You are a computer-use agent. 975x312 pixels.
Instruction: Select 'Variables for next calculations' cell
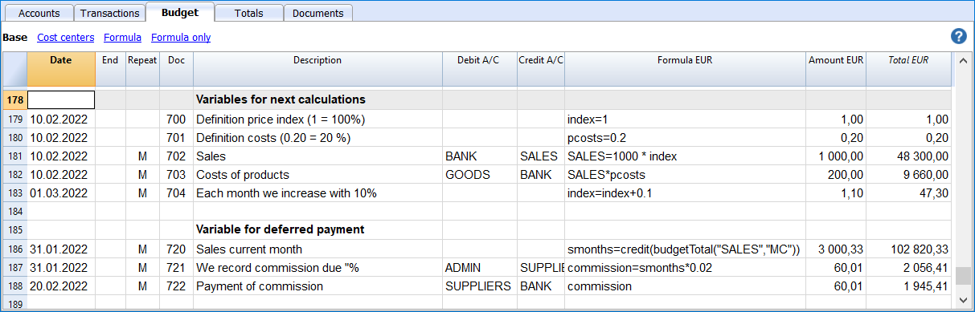click(317, 99)
